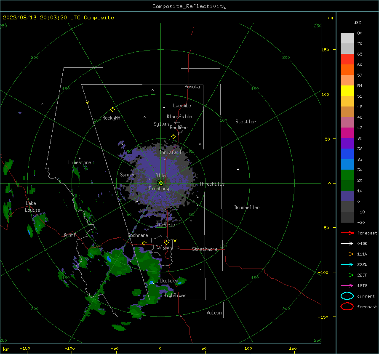Screen dimensions: 379x354
Task: Select the yellow diamond marker under Cochrane
Action: tap(144, 243)
